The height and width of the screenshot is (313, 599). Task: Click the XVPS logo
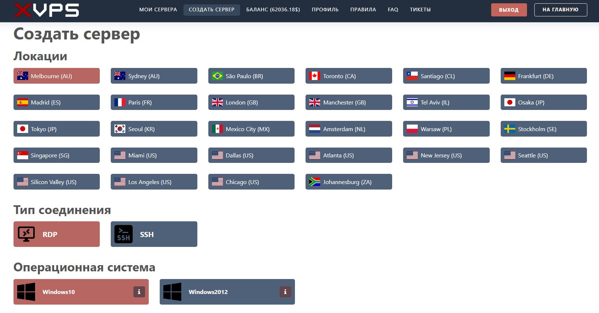(46, 10)
